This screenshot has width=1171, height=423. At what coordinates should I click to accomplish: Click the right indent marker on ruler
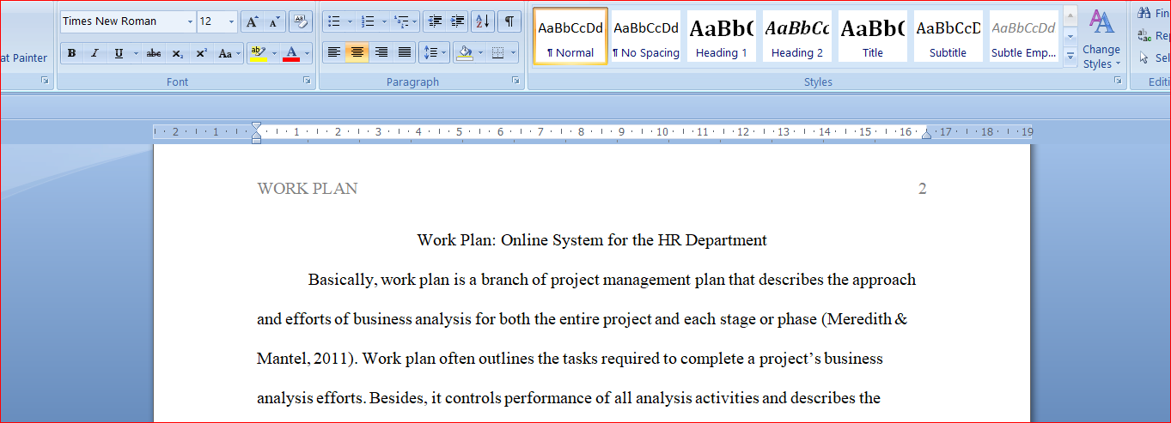click(x=926, y=135)
